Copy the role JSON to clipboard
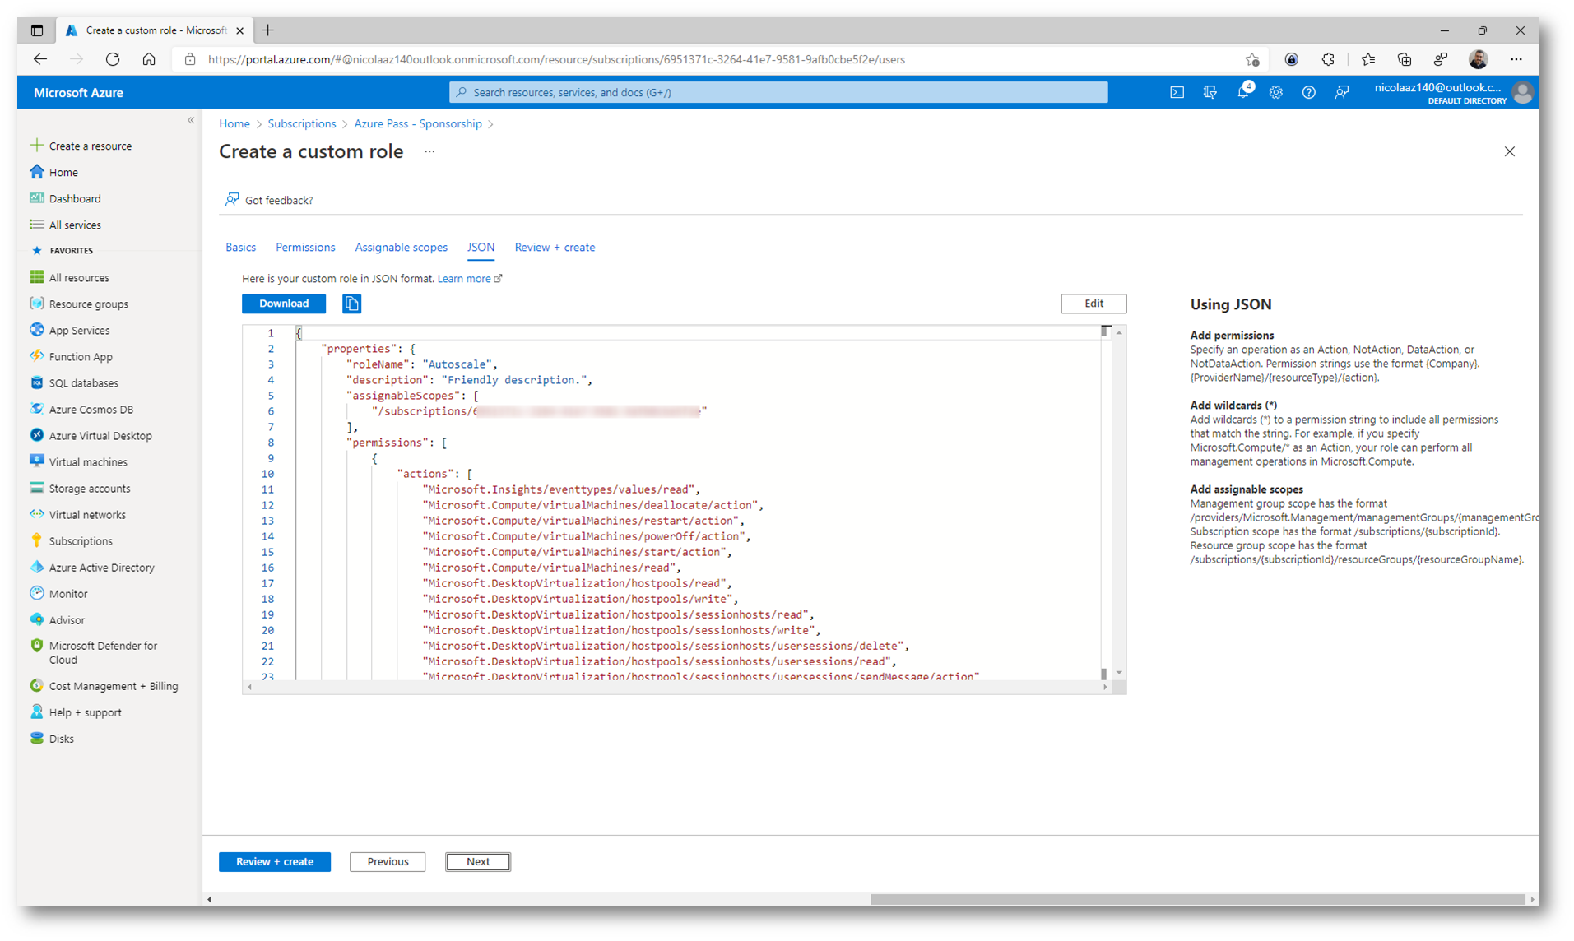 pos(351,304)
